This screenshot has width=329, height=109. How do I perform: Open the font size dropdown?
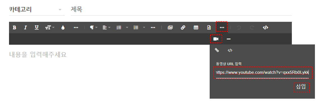click(50, 27)
